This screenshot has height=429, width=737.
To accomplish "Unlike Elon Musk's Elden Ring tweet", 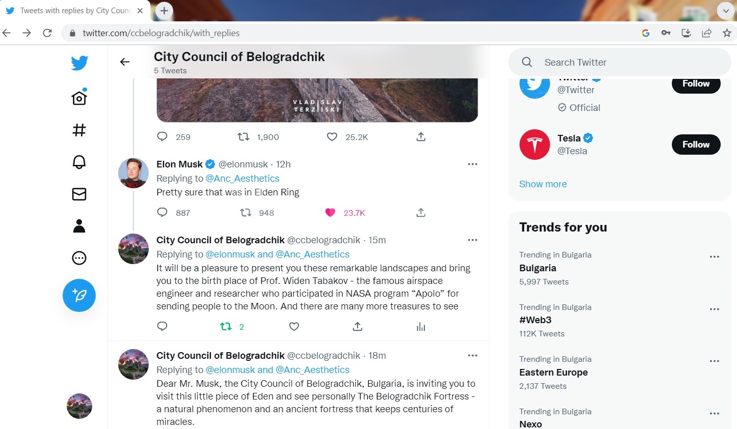I will (331, 213).
